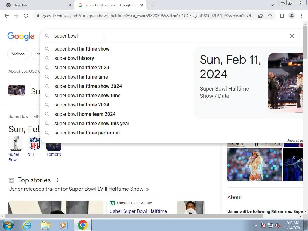
Task: Open the browser side panel
Action: 282,16
